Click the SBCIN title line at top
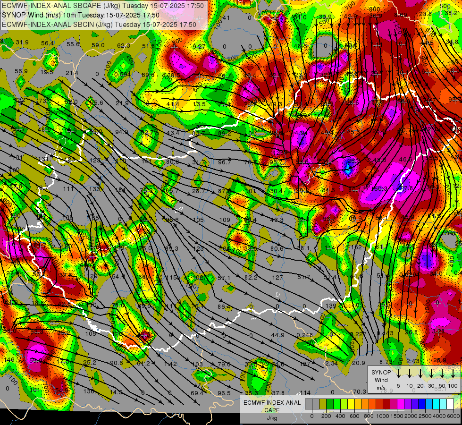The height and width of the screenshot is (425, 462). click(99, 25)
